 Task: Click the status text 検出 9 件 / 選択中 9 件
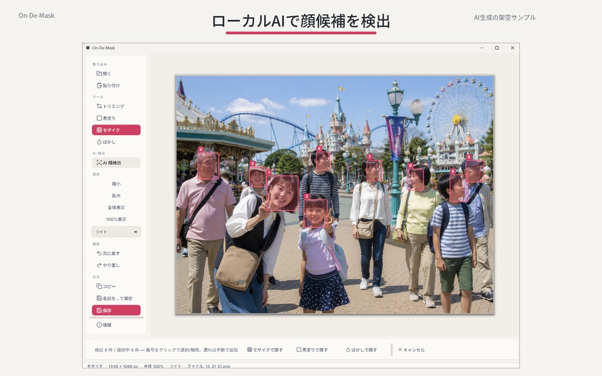[x=117, y=350]
